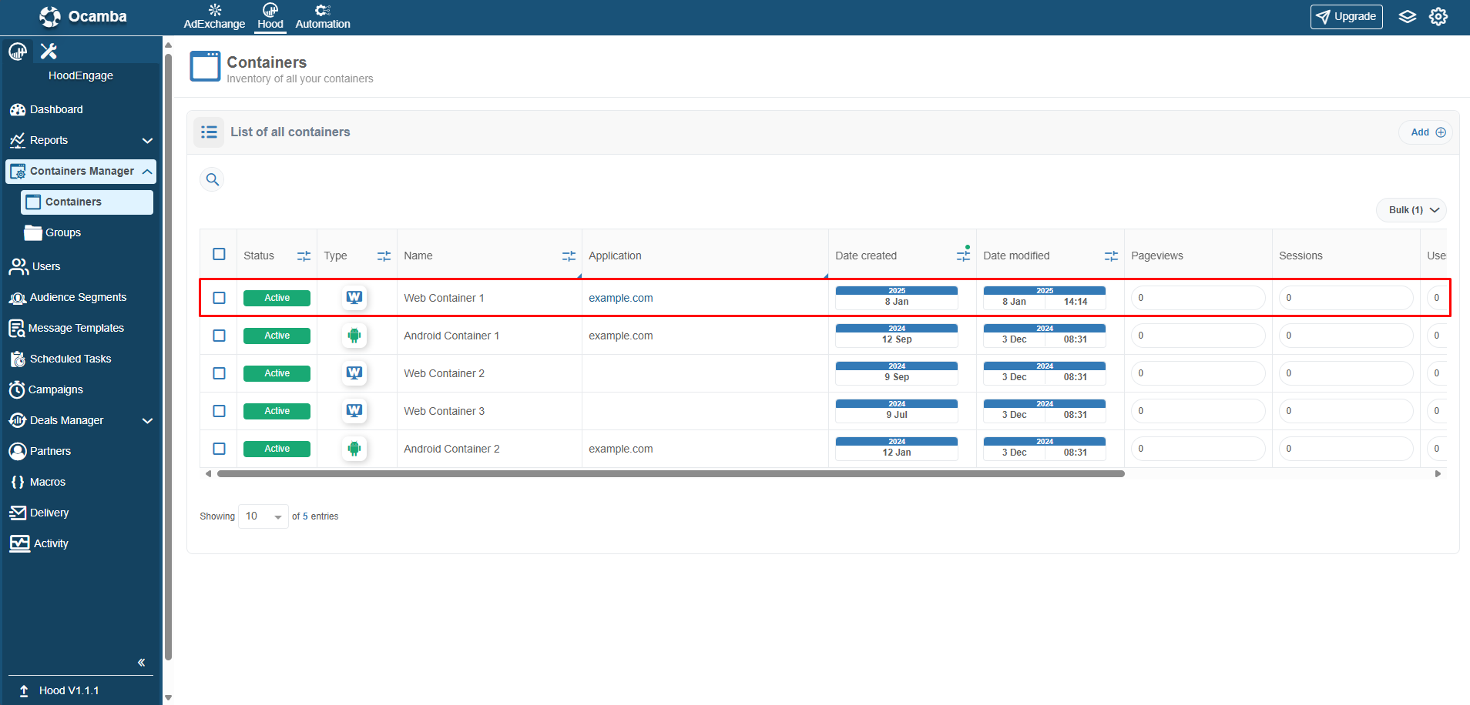Click the sidebar vertical scrollbar
Viewport: 1470px width, 705px height.
[168, 357]
